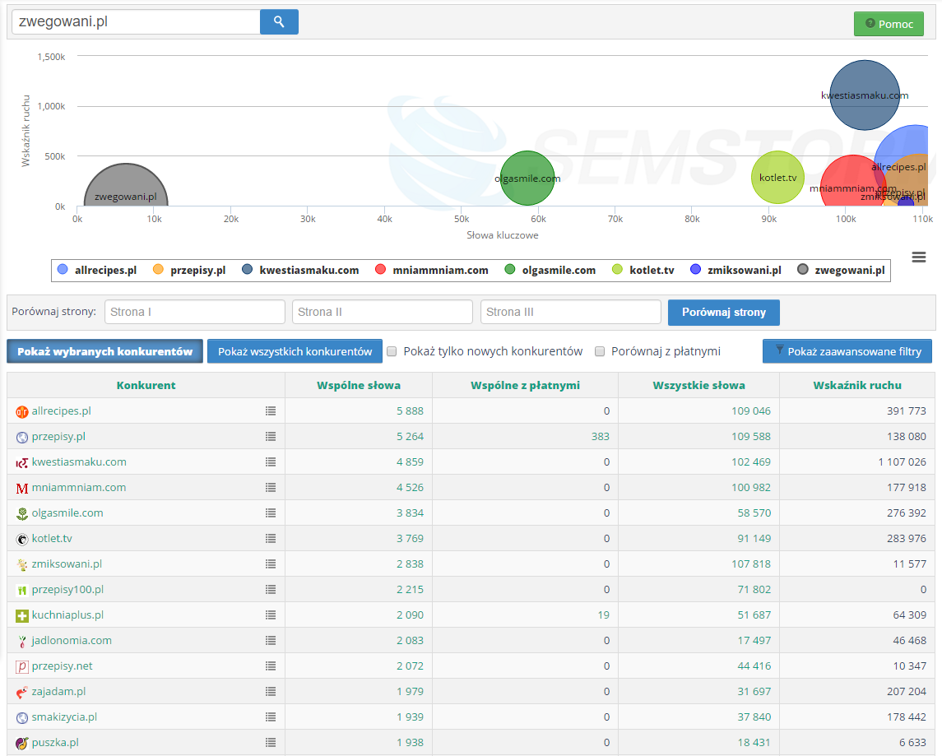
Task: Toggle zwegowani.pl series in chart legend
Action: [x=841, y=270]
